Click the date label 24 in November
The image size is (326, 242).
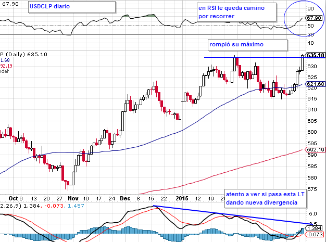point(112,199)
